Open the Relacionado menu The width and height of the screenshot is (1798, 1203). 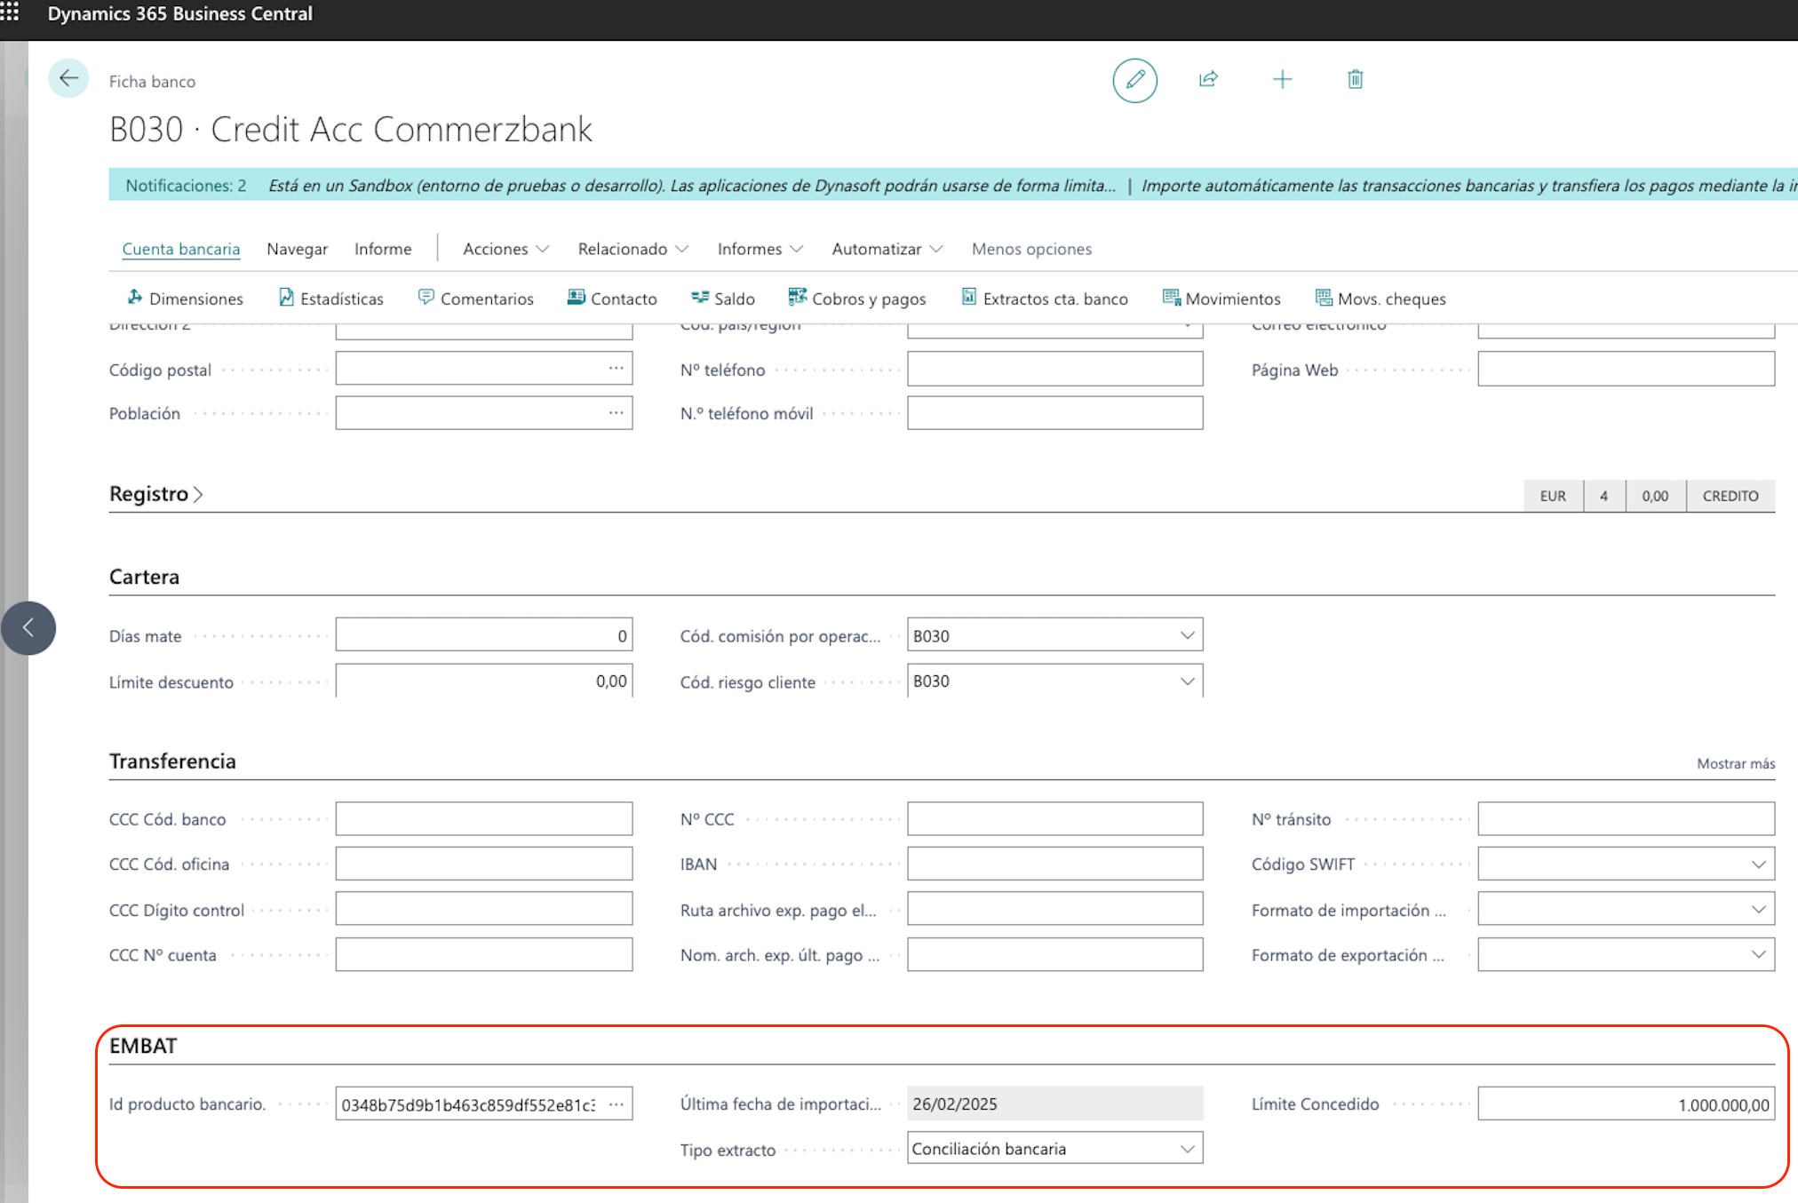pyautogui.click(x=633, y=249)
